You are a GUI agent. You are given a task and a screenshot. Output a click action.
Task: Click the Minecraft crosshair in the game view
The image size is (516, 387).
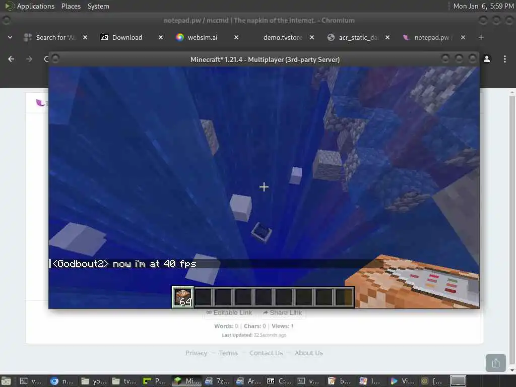264,187
